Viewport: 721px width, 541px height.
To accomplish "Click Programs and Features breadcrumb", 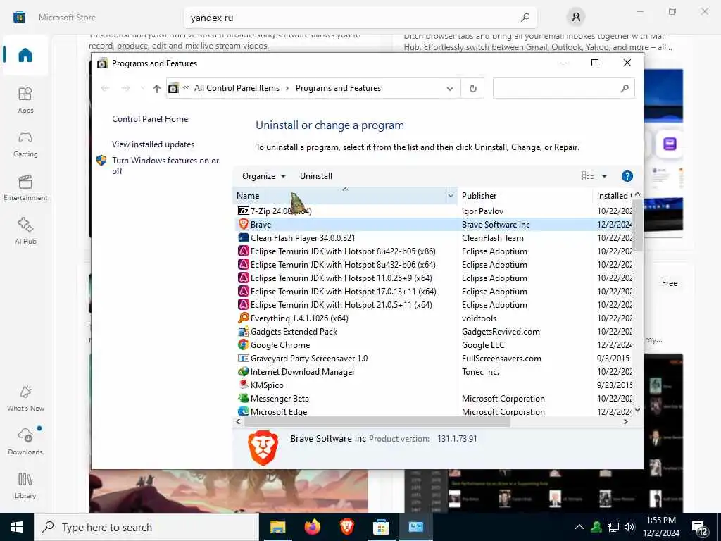I will [338, 88].
